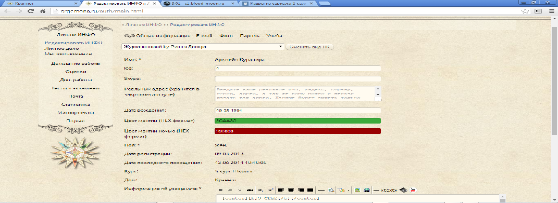Click the red video icon in editor toolbar
This screenshot has width=558, height=203.
click(413, 190)
